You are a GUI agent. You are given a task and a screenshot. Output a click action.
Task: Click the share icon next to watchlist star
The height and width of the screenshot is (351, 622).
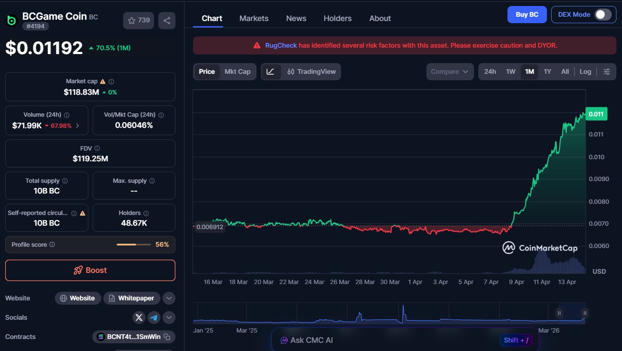(x=167, y=21)
